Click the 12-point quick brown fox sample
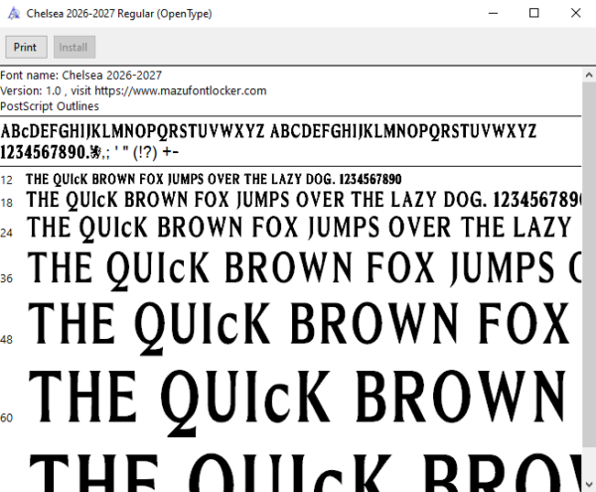The height and width of the screenshot is (492, 596). click(x=214, y=180)
